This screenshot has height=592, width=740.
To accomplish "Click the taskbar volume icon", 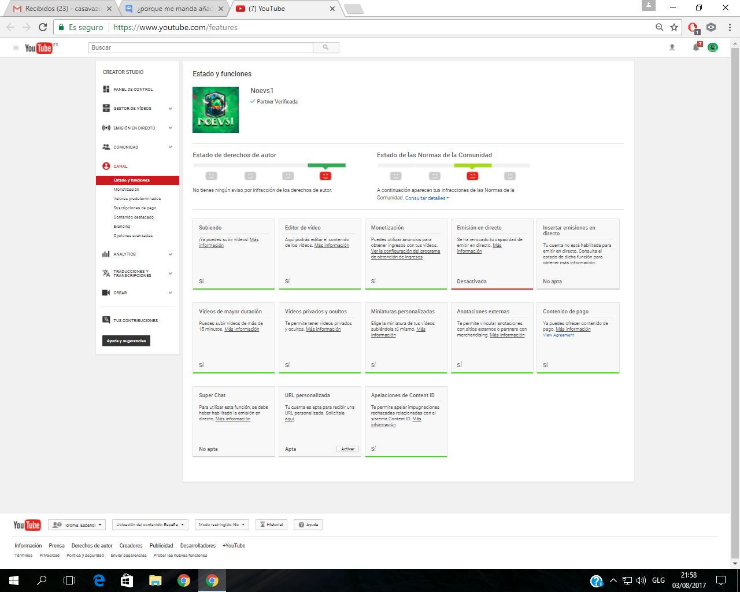I will pyautogui.click(x=641, y=580).
